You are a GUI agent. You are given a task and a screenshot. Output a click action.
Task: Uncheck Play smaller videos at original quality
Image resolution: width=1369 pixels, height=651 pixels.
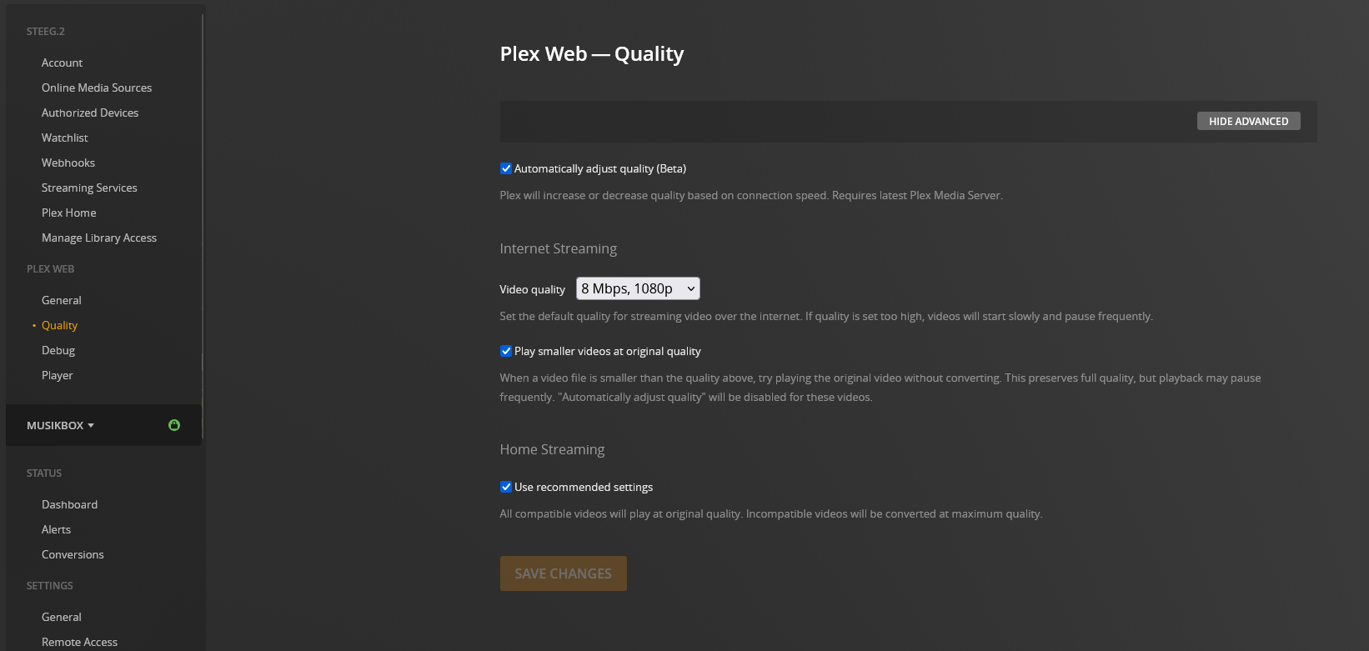(505, 351)
